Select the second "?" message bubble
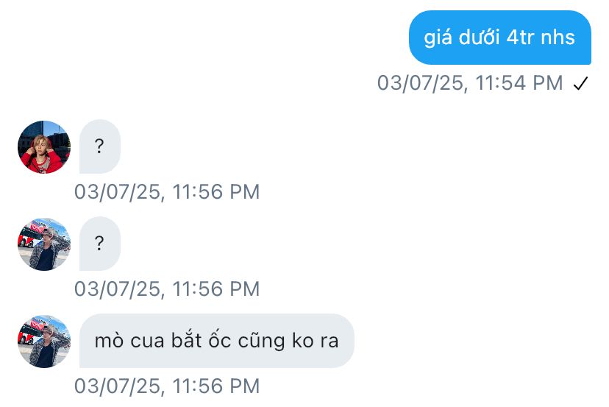This screenshot has height=407, width=609. tap(100, 244)
